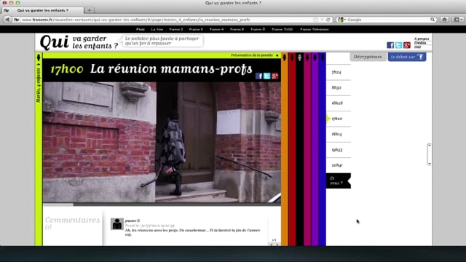Click the 'CGU' link
The image size is (466, 262).
click(417, 47)
